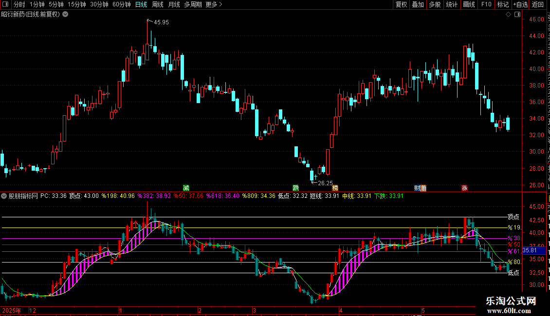Click the green 跌 event marker
550x316 pixels.
296,188
